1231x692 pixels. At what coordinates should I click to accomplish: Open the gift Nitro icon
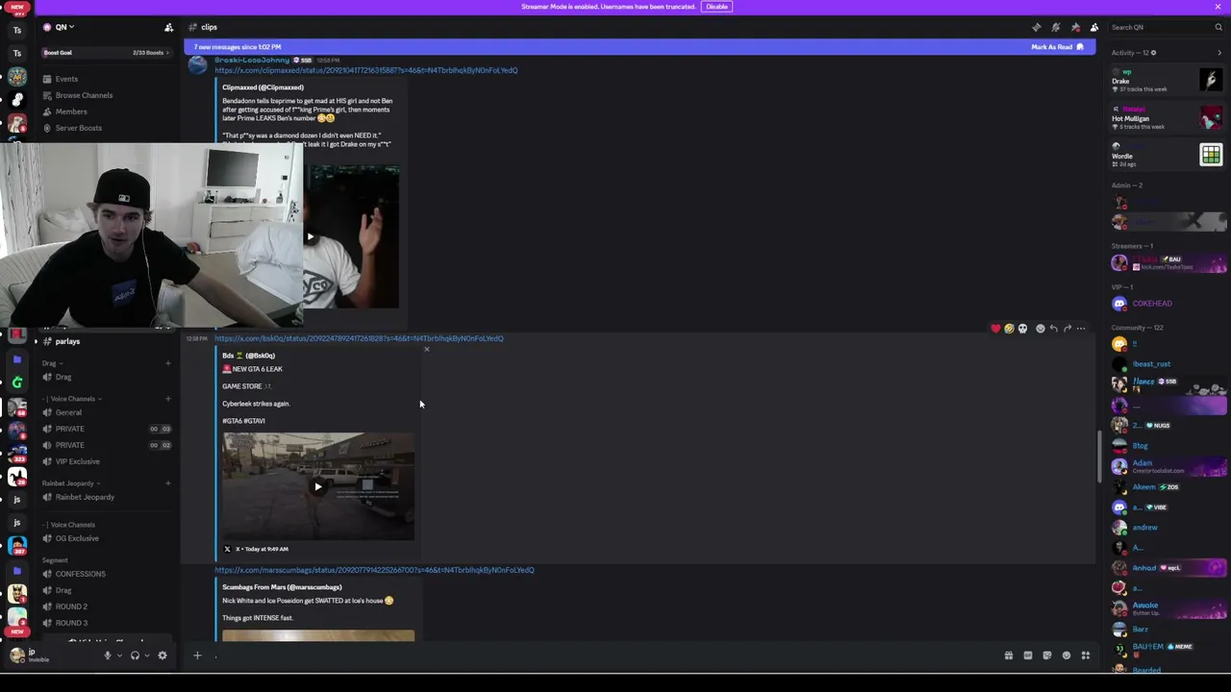point(1008,655)
